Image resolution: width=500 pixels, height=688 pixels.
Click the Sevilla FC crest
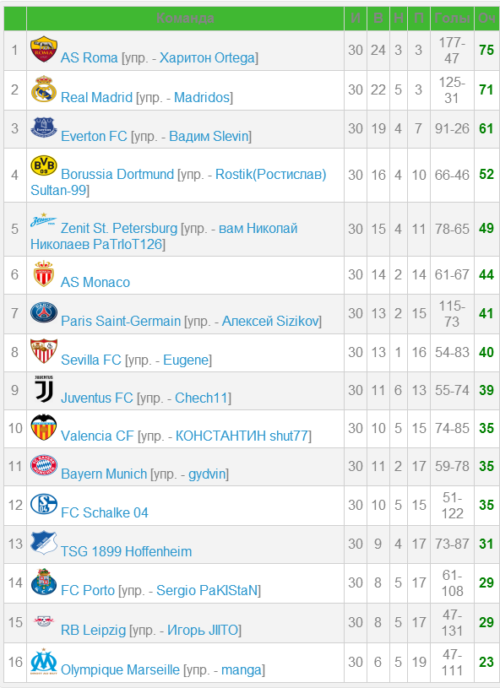tap(43, 351)
